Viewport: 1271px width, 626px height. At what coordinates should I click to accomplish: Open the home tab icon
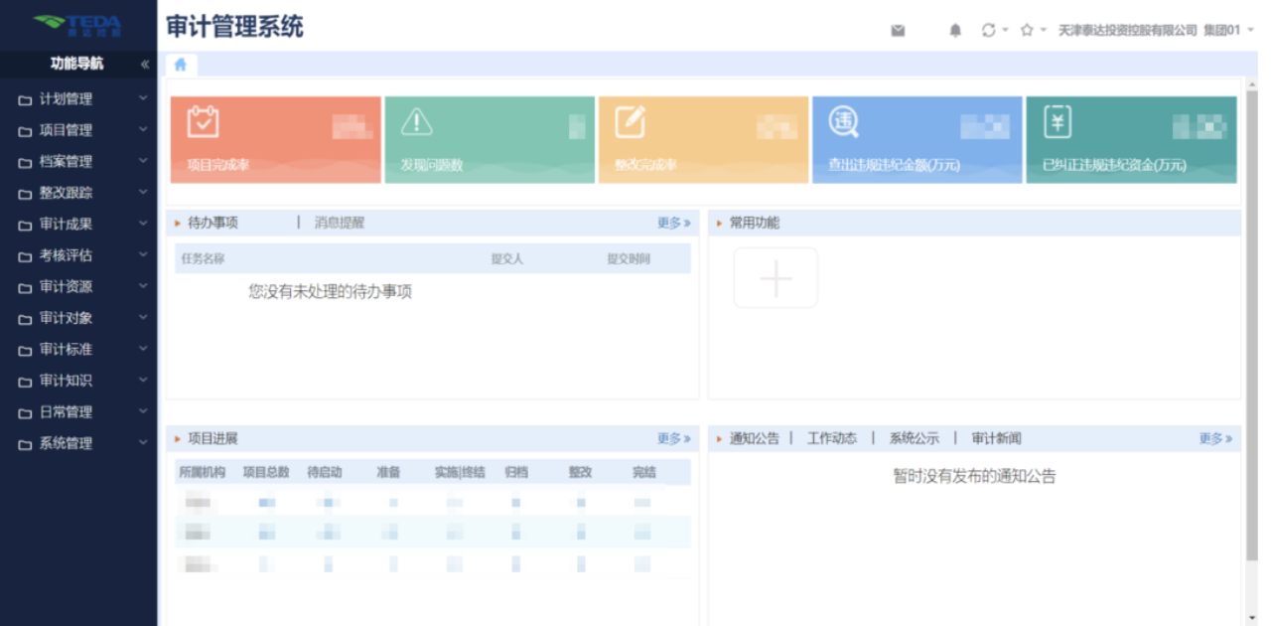coord(181,65)
